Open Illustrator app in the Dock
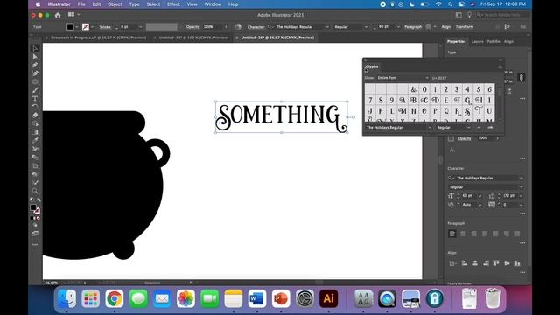Image resolution: width=560 pixels, height=315 pixels. pos(329,298)
